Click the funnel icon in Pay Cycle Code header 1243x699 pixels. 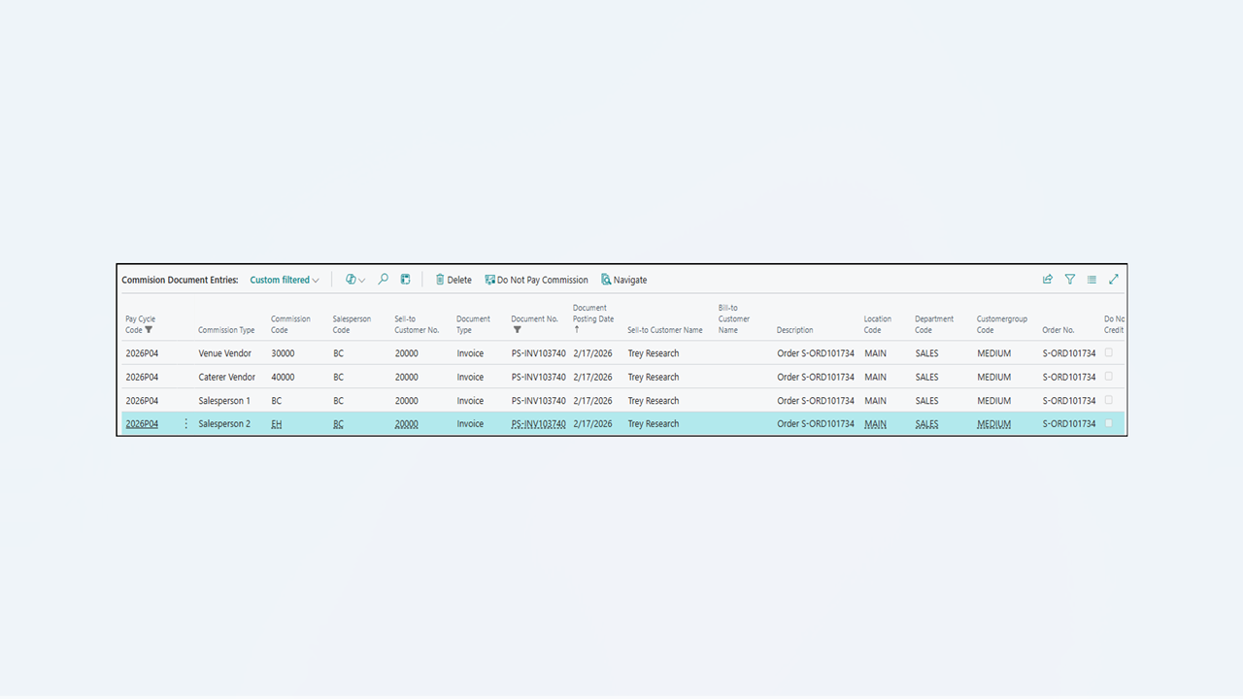click(149, 330)
